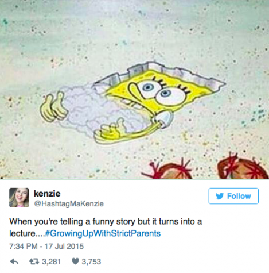Open kenzie's profile avatar photo
This screenshot has height=273, width=269.
[19, 198]
